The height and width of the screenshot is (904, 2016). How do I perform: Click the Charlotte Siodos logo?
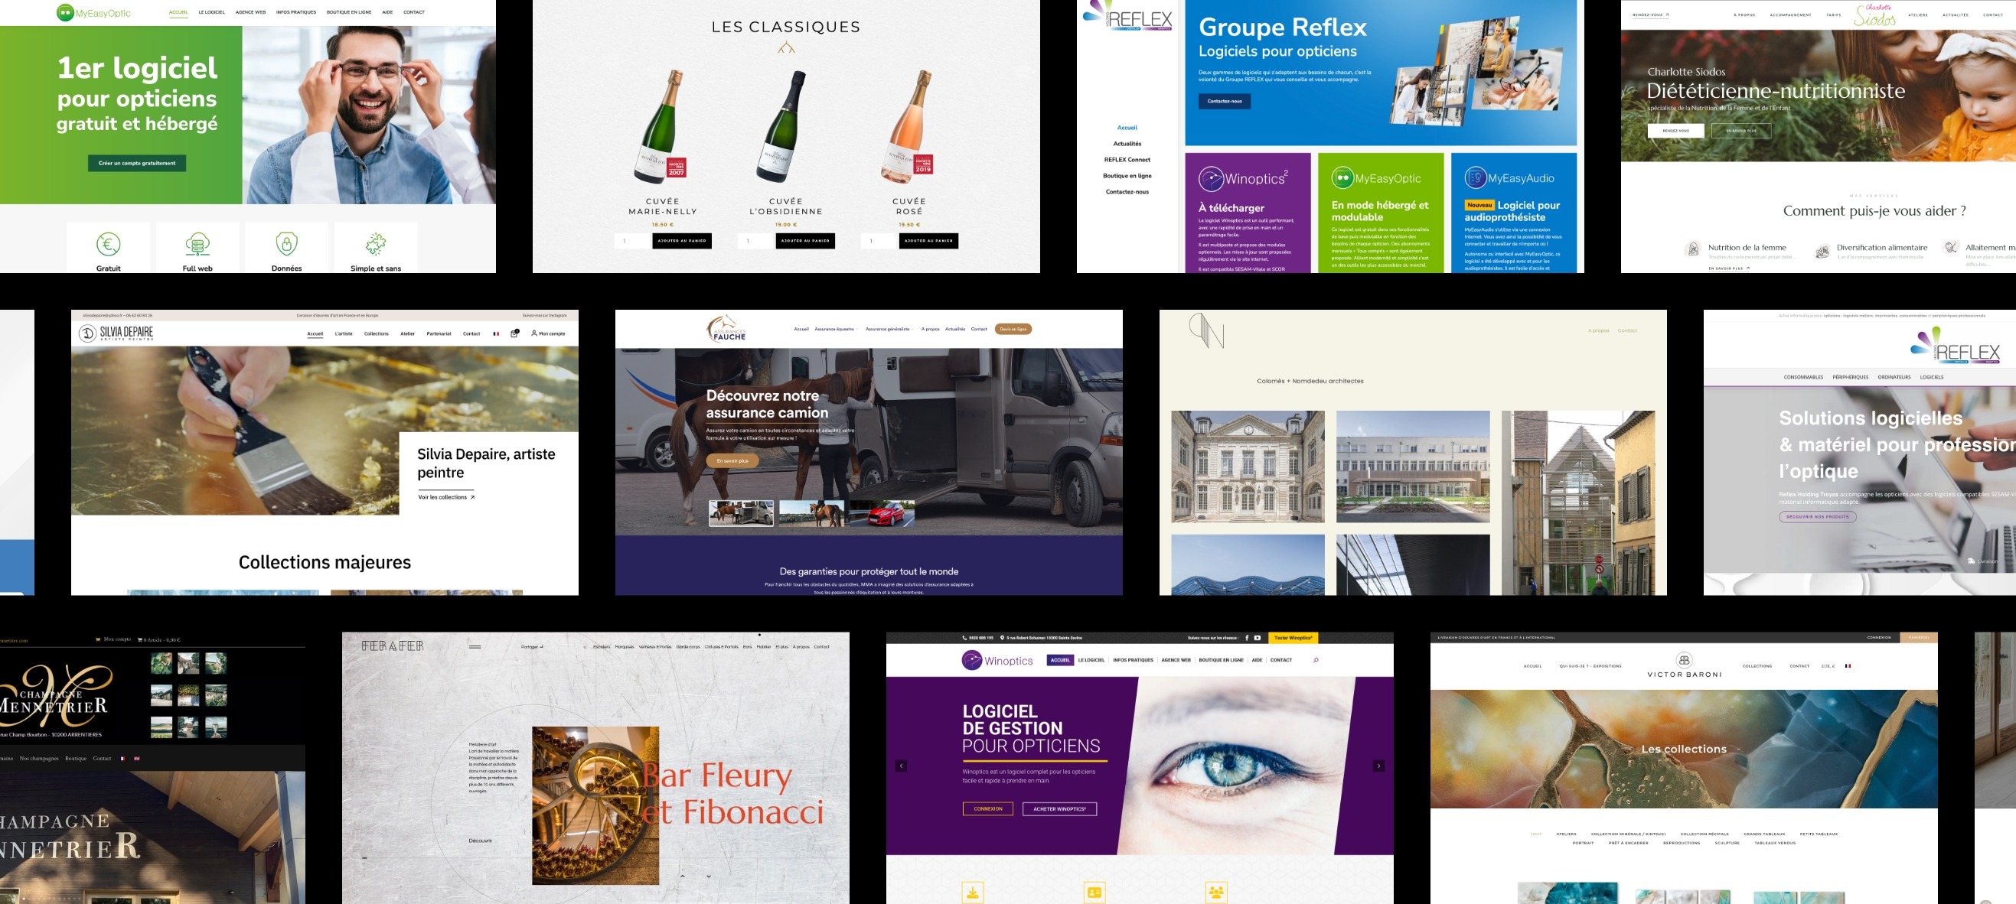point(1875,15)
